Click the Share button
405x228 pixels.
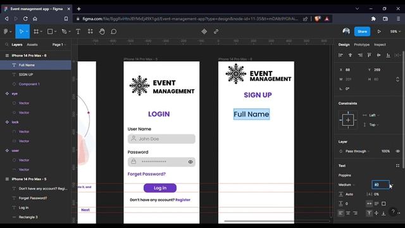362,32
